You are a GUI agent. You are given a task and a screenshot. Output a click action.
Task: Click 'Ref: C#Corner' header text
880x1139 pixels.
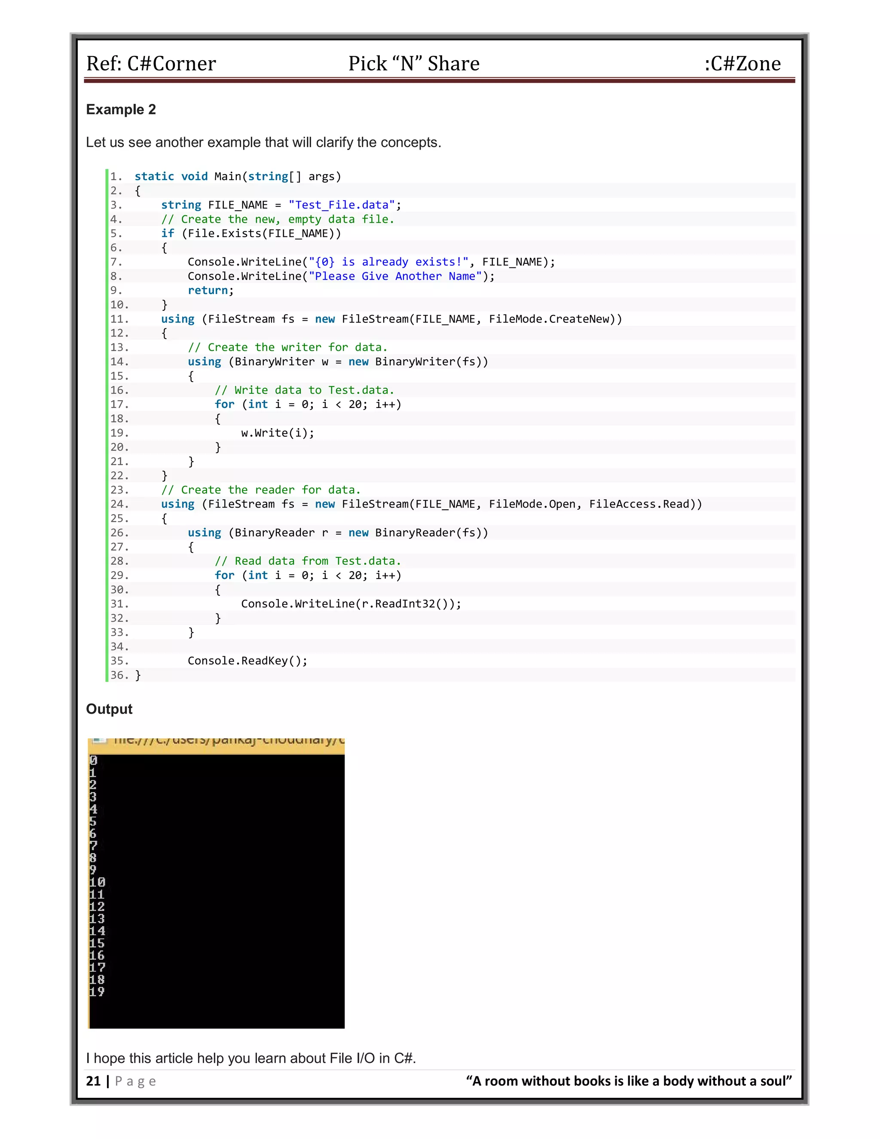[x=151, y=64]
